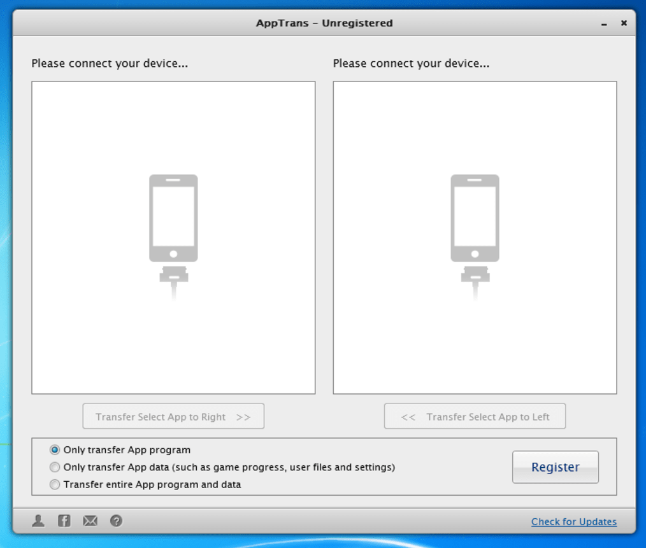Click the right 'Please connect your device...' text
This screenshot has width=646, height=548.
[x=411, y=64]
